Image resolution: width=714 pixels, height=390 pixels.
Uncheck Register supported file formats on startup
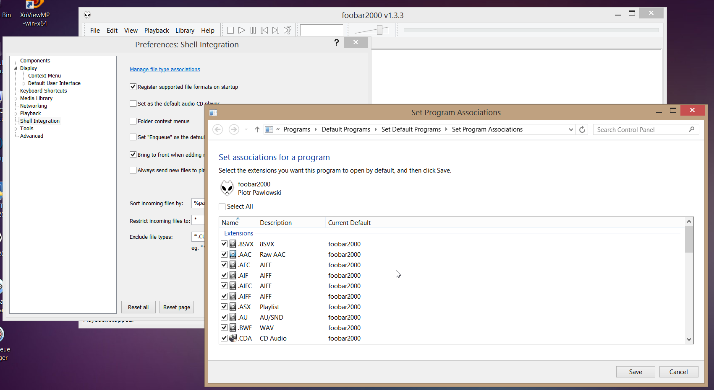click(133, 87)
